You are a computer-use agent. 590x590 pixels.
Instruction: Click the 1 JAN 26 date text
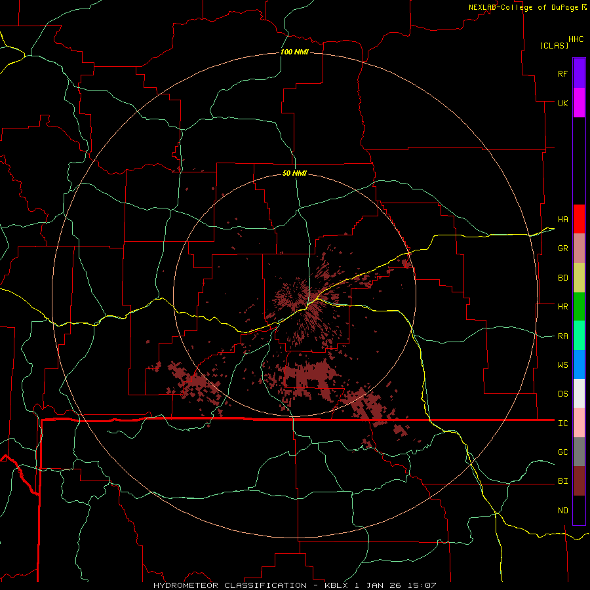point(380,585)
